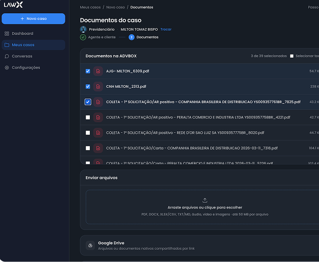Click the upload arrow icon
The width and height of the screenshot is (319, 262).
(205, 200)
